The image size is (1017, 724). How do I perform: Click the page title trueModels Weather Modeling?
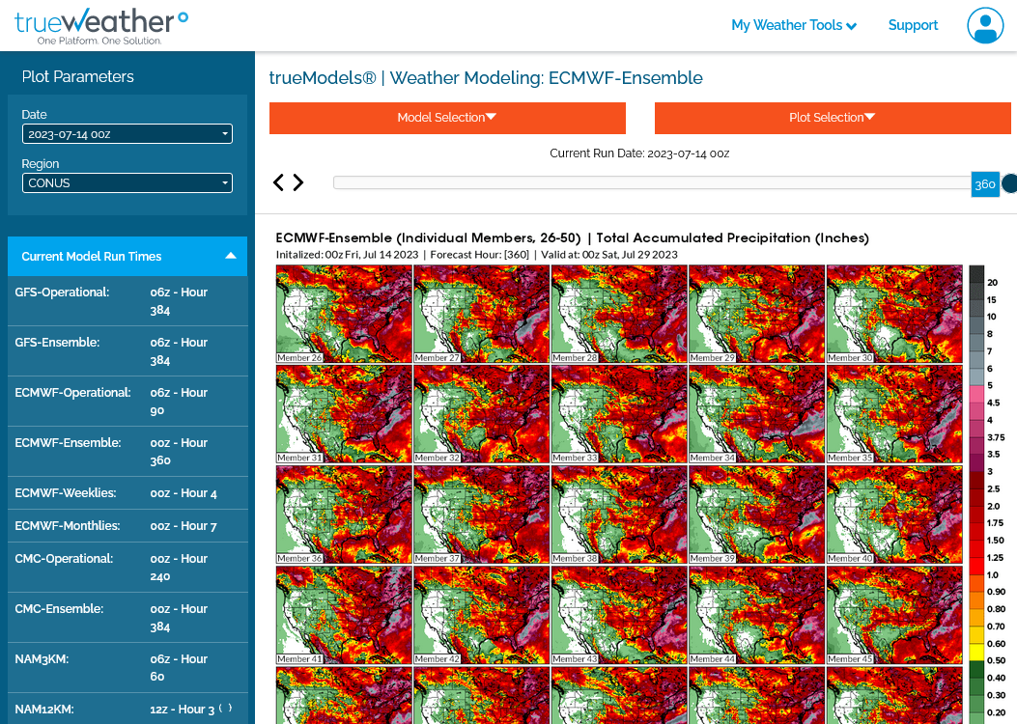(x=486, y=78)
